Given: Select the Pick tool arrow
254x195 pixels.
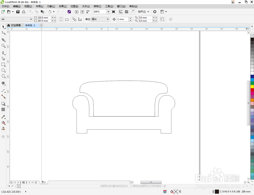Looking at the screenshot, I should coord(3,27).
